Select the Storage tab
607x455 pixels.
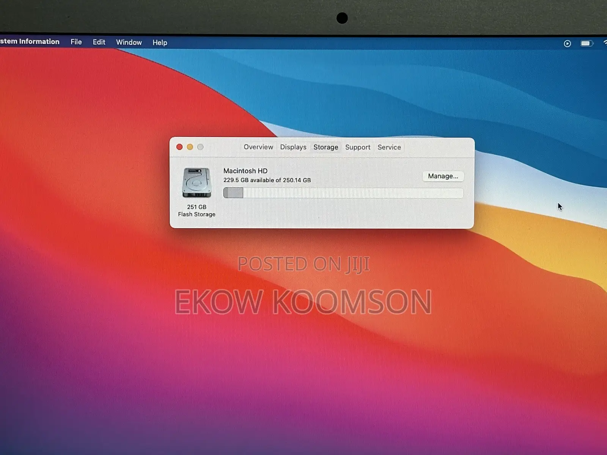(x=326, y=147)
